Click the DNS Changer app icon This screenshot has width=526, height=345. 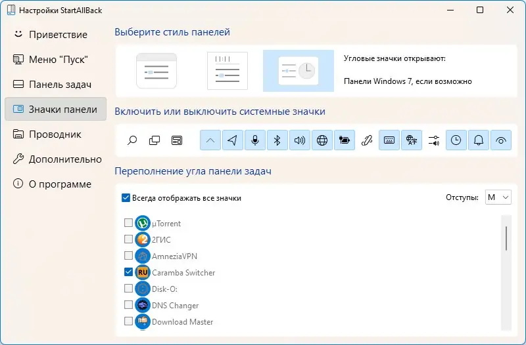point(143,305)
